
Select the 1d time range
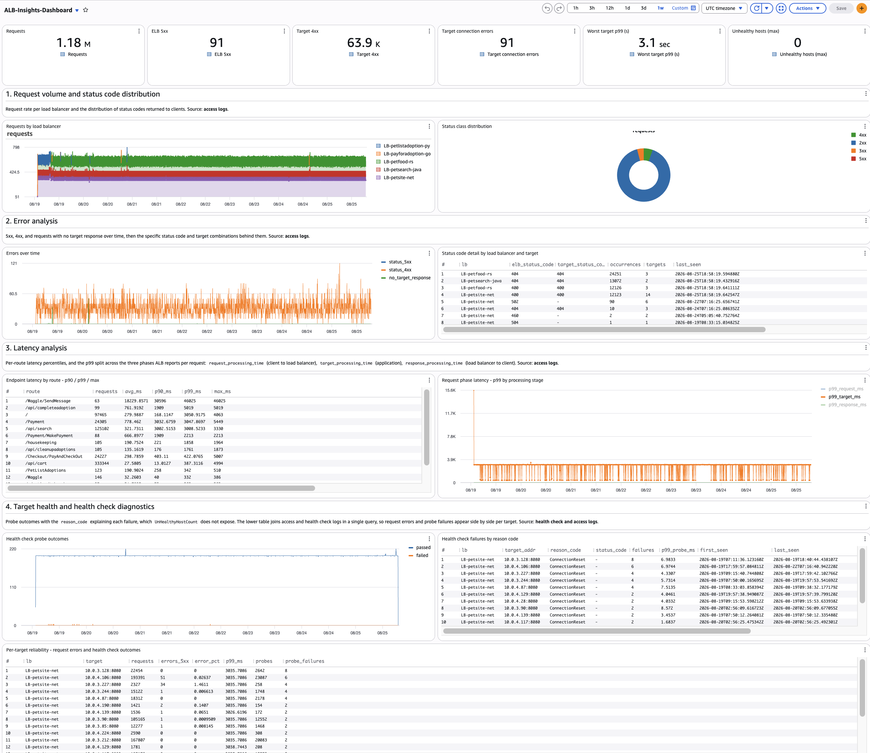(627, 8)
